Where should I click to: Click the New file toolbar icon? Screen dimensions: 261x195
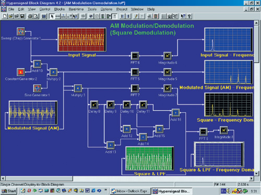(x=5, y=16)
